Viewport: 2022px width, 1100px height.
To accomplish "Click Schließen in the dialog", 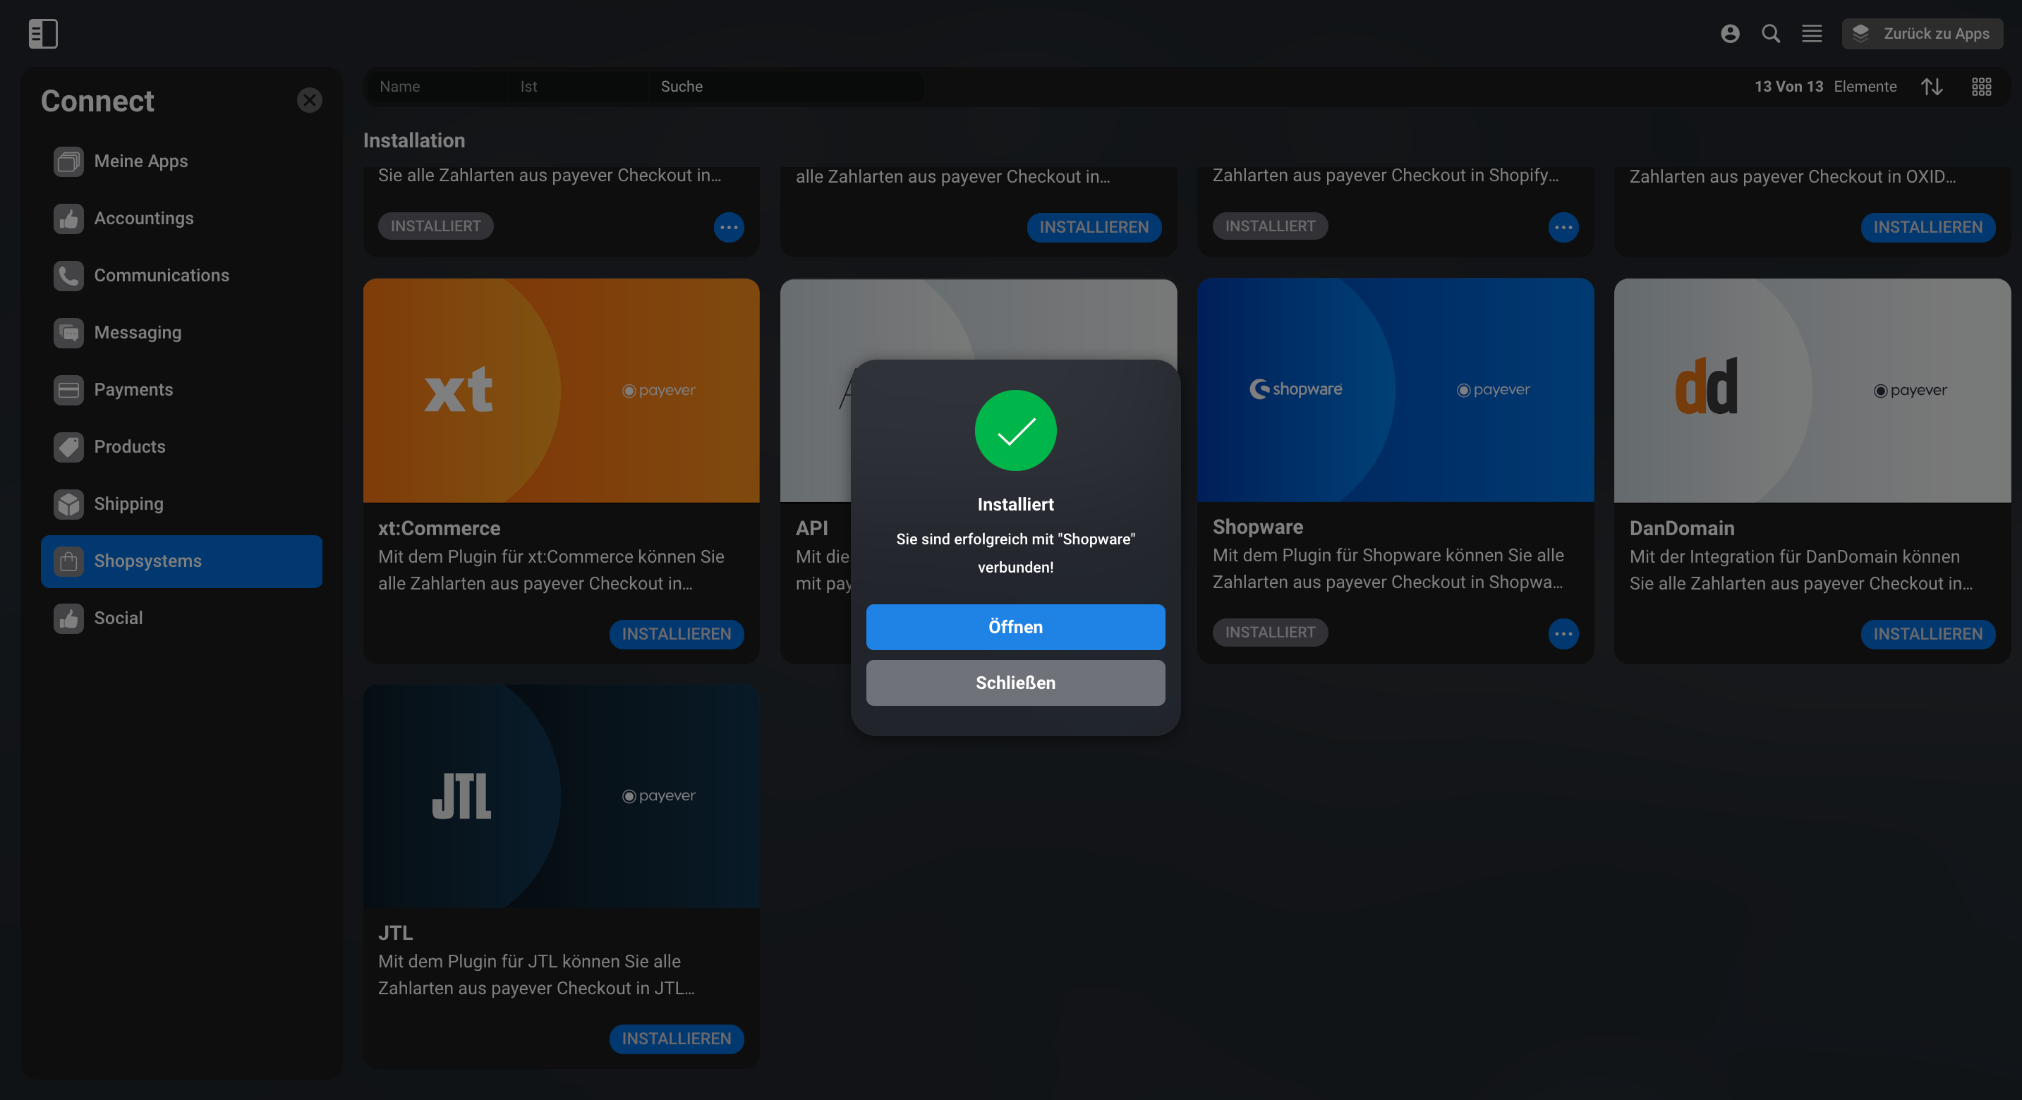I will [1016, 683].
